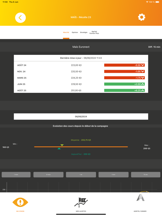Click the 224,25 €/t price
The height and width of the screenshot is (216, 162).
pyautogui.click(x=76, y=78)
